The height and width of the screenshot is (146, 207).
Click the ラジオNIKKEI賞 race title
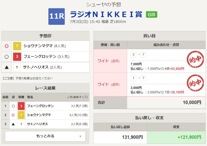[106, 14]
